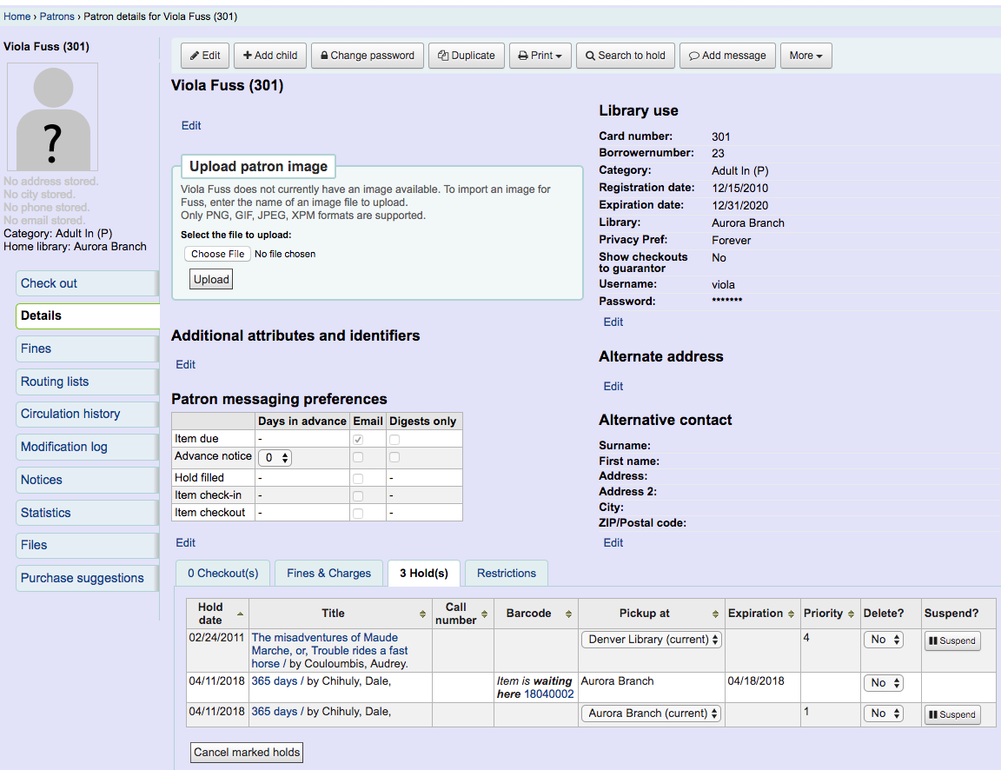Click the Edit pencil toolbar button
The image size is (1001, 770).
point(205,56)
